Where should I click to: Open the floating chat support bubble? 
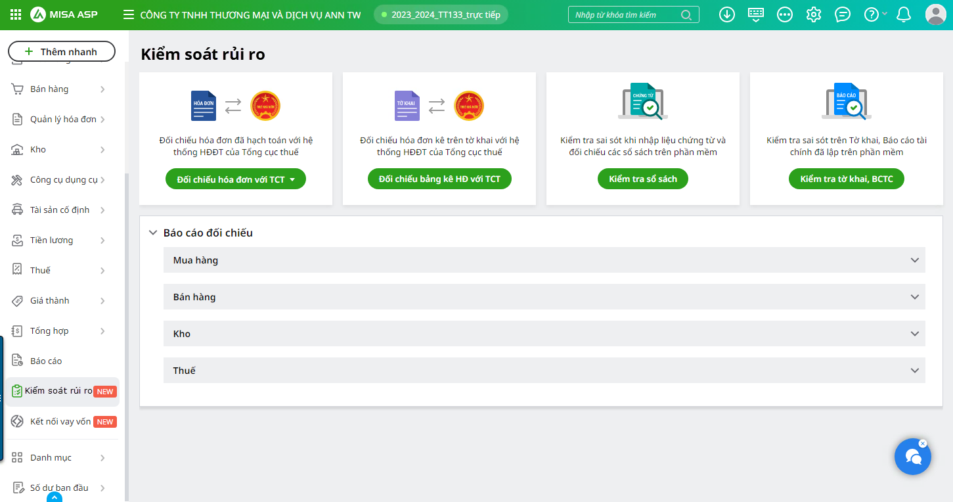pyautogui.click(x=913, y=456)
